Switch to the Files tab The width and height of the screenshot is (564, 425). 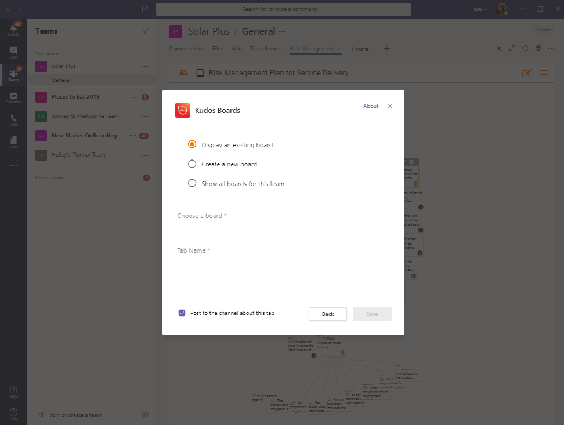point(218,49)
